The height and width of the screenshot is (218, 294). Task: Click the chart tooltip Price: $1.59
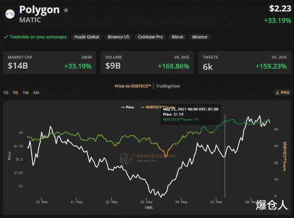click(x=173, y=114)
